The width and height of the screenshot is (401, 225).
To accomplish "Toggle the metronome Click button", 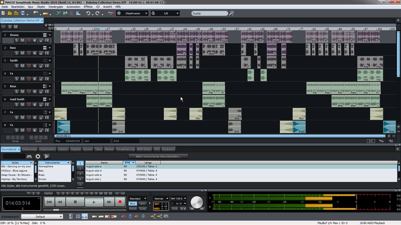I will click(x=174, y=209).
